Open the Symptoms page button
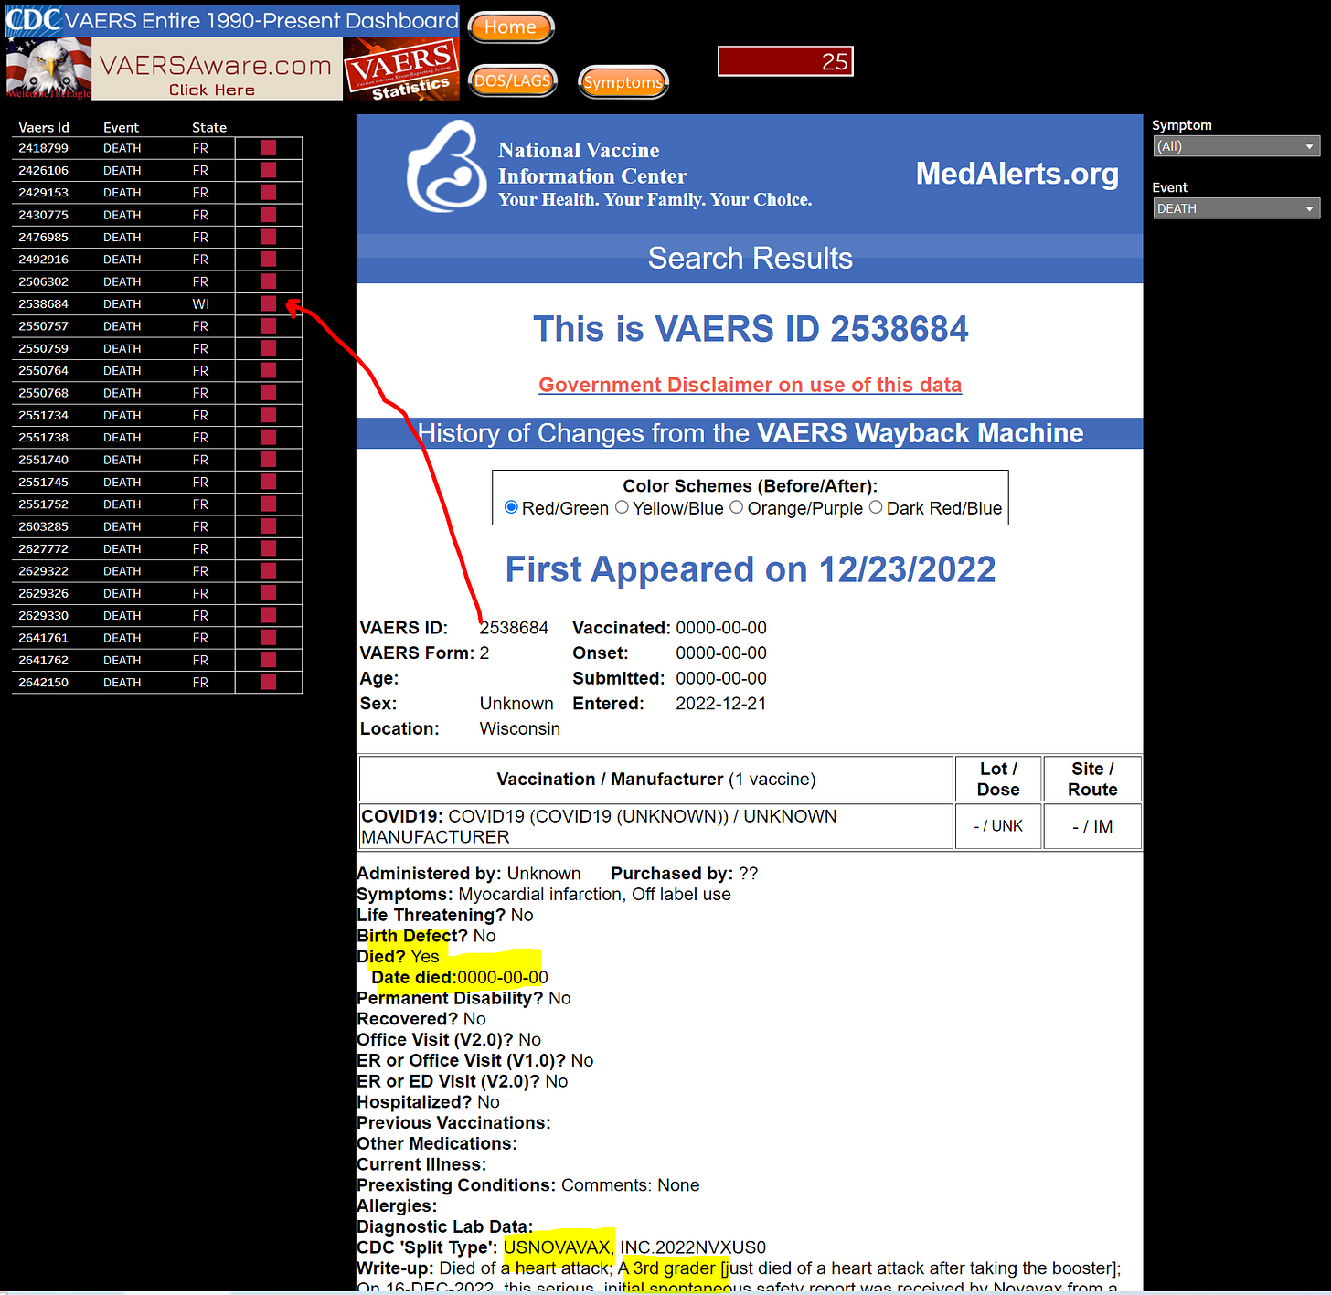1331x1295 pixels. pyautogui.click(x=623, y=82)
